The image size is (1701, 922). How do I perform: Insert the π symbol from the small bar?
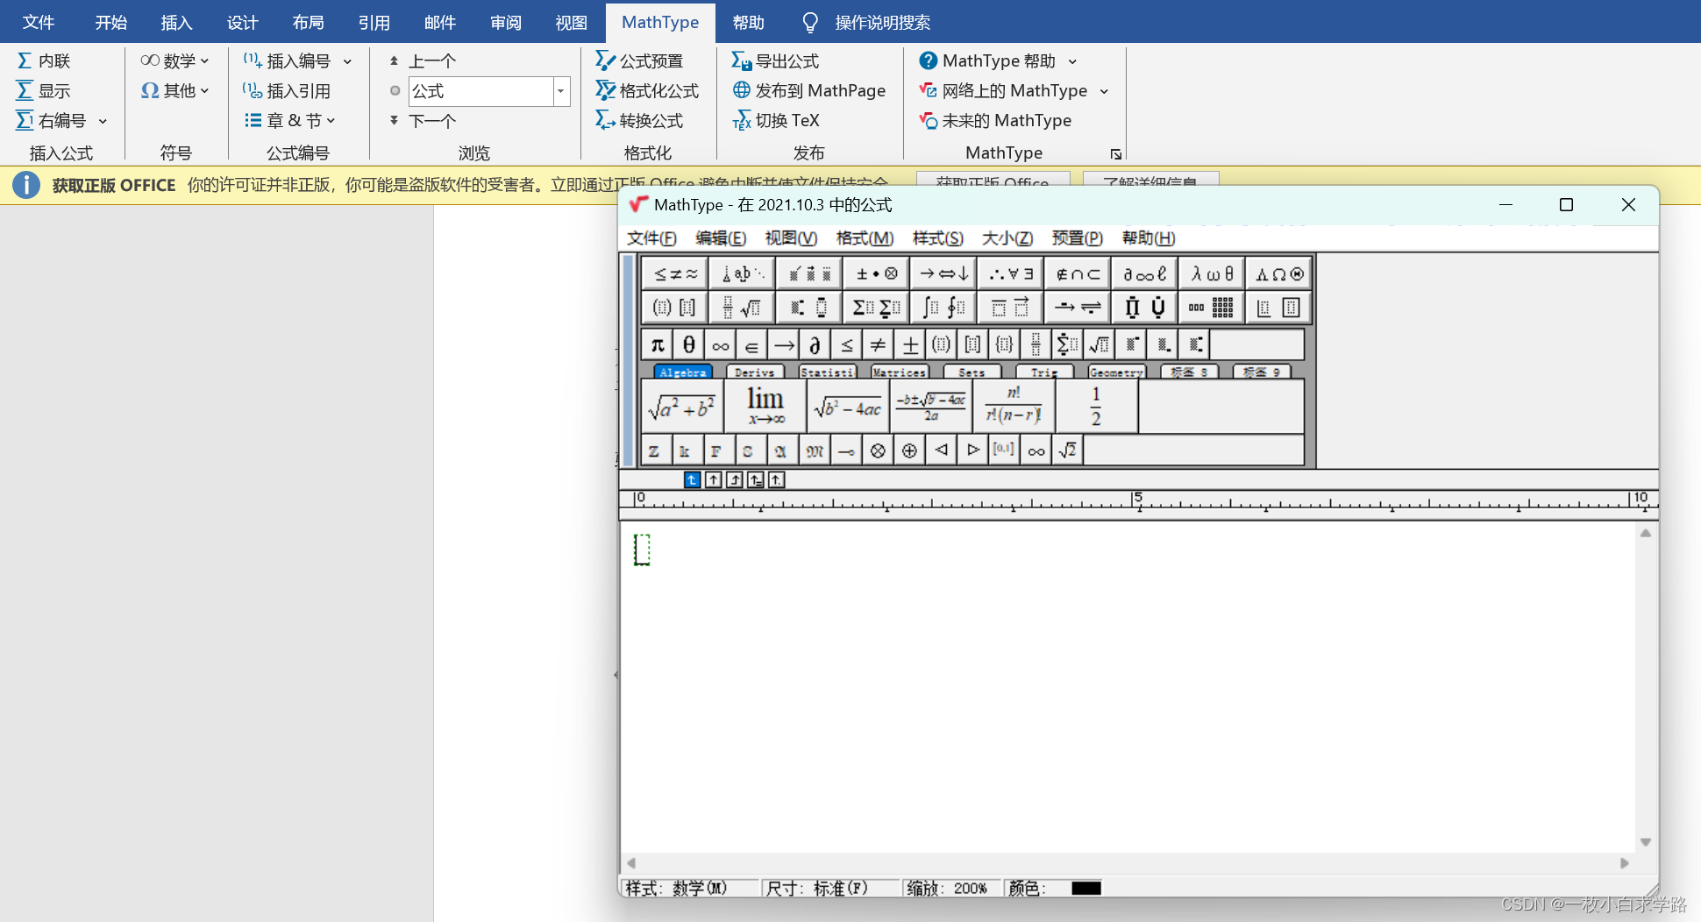[x=657, y=344]
